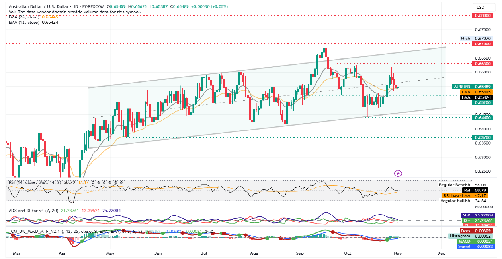Open the USD currency selector
502x259 pixels.
point(480,7)
